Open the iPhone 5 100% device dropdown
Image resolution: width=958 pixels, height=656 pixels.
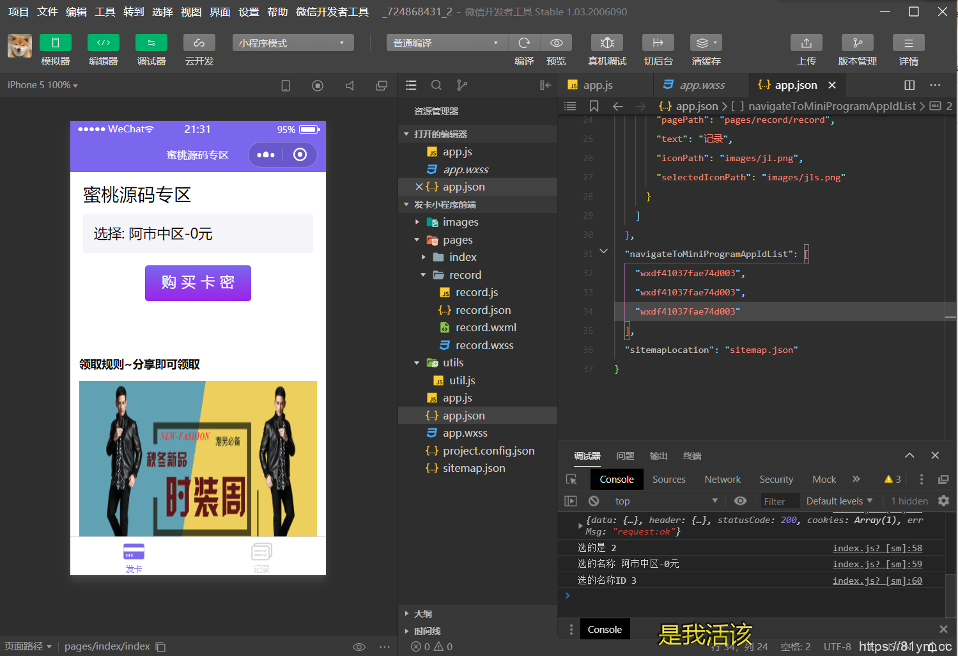coord(42,84)
